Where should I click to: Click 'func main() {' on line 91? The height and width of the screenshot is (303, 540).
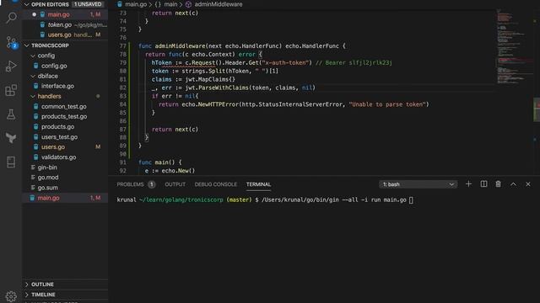click(159, 162)
